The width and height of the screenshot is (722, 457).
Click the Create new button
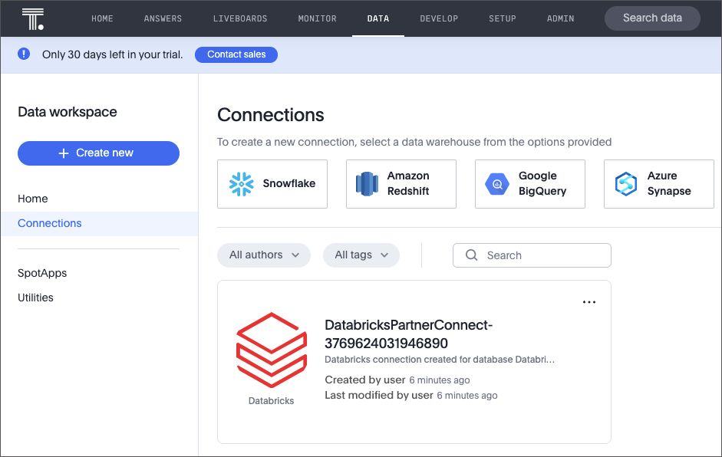[98, 153]
